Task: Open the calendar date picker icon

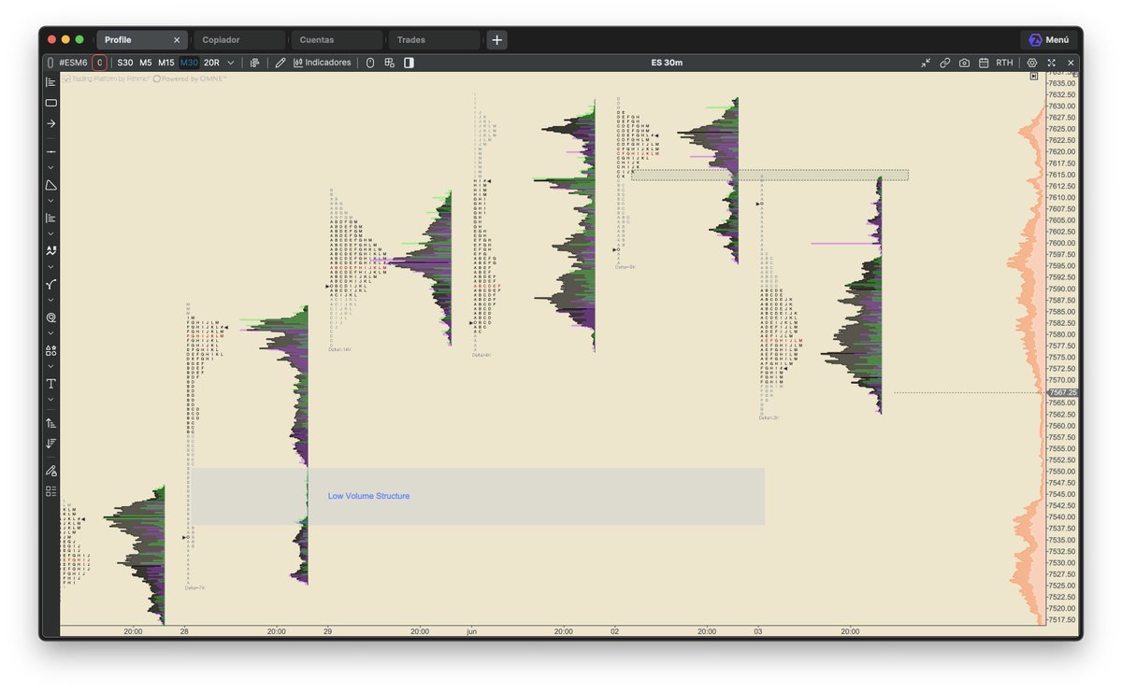Action: pyautogui.click(x=984, y=63)
